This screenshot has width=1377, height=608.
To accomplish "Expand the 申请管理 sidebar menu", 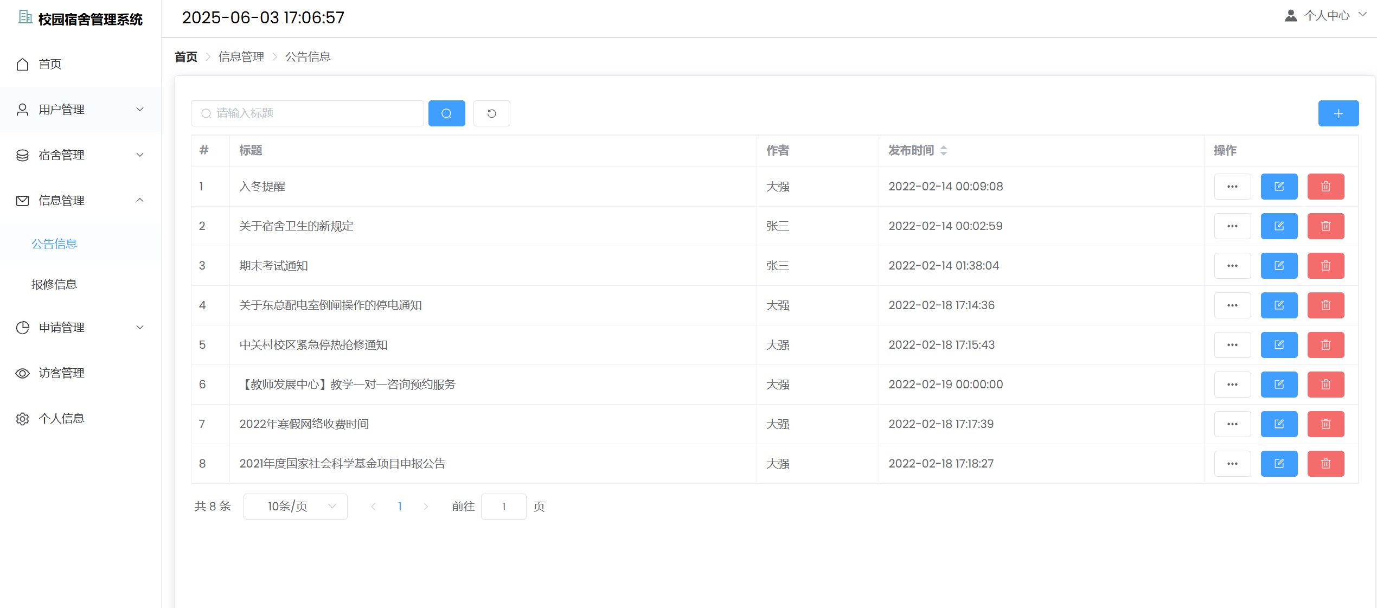I will pos(80,328).
